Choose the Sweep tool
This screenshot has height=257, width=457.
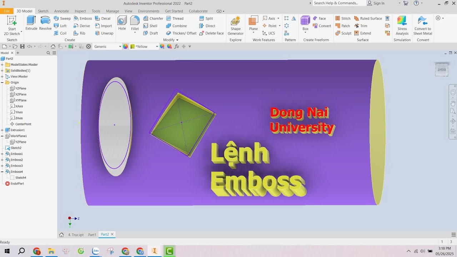pyautogui.click(x=62, y=18)
